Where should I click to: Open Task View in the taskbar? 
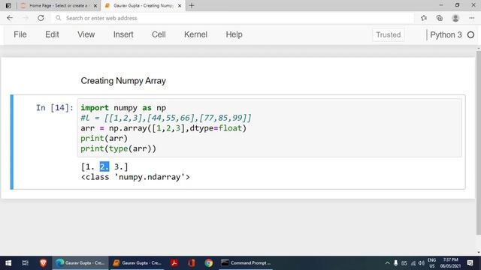(26, 263)
